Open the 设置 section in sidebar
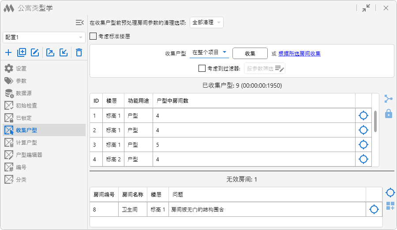The width and height of the screenshot is (397, 230). [x=21, y=69]
